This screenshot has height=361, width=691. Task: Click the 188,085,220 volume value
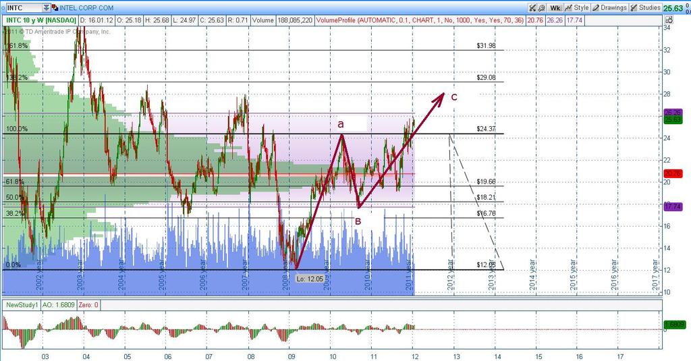point(294,20)
